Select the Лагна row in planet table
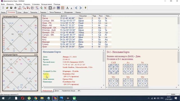 pyautogui.click(x=76, y=18)
